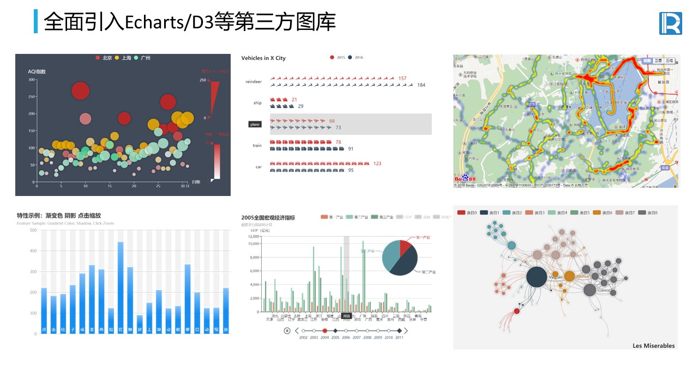Viewport: 698px width, 392px height.
Task: Click the reindeer 2015 value 157
Action: coord(402,78)
